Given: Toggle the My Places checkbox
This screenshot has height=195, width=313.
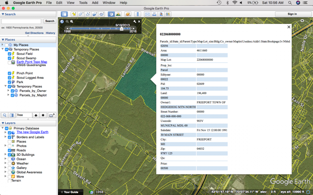Looking at the screenshot, I should click(x=7, y=45).
